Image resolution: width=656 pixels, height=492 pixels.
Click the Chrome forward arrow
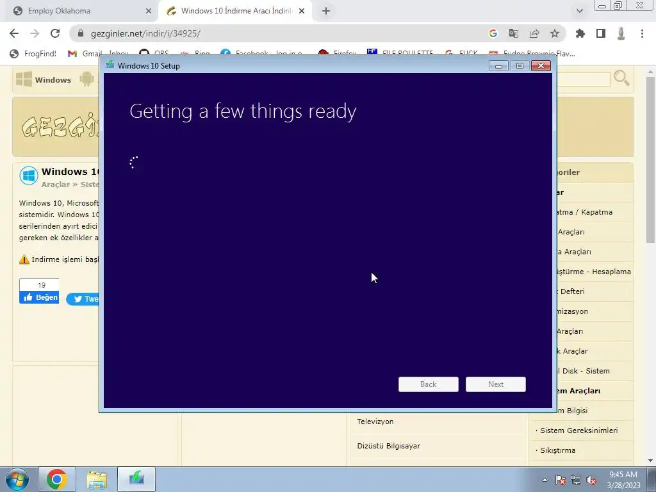35,33
